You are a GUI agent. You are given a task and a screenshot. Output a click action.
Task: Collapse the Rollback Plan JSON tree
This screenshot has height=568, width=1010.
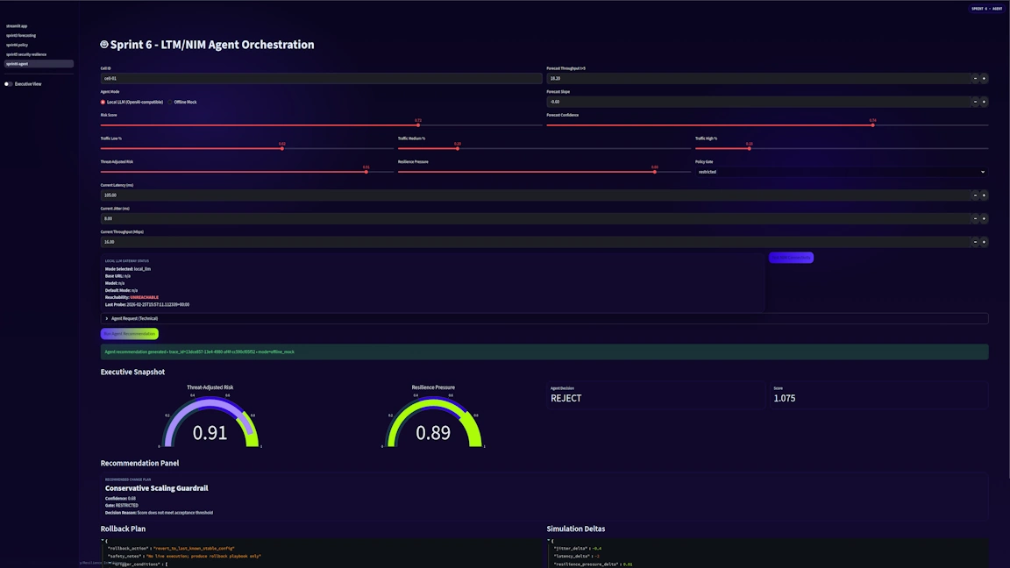tap(103, 540)
